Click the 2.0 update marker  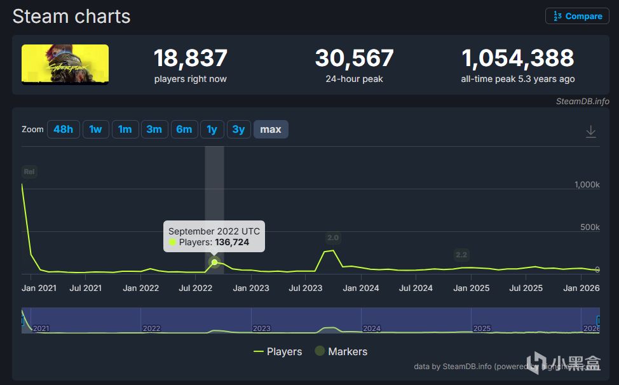(333, 238)
